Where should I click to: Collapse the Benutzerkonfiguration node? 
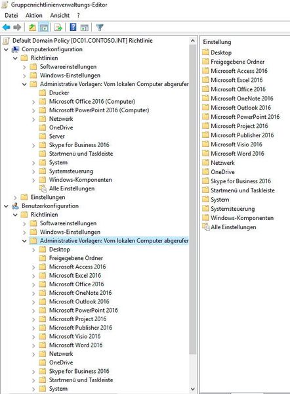click(6, 206)
